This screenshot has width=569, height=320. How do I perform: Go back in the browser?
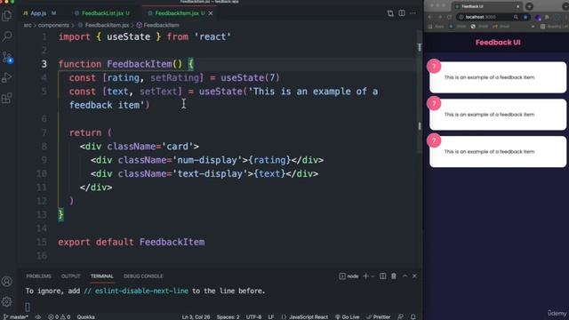(430, 17)
